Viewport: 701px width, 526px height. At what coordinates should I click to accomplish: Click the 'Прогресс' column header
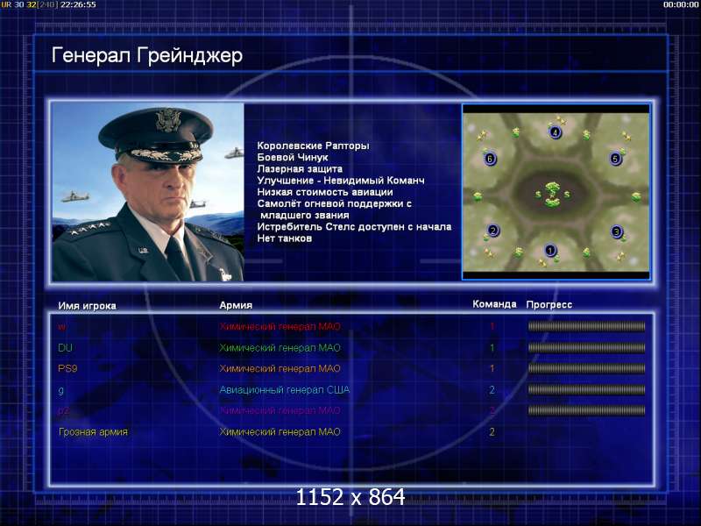coord(549,304)
